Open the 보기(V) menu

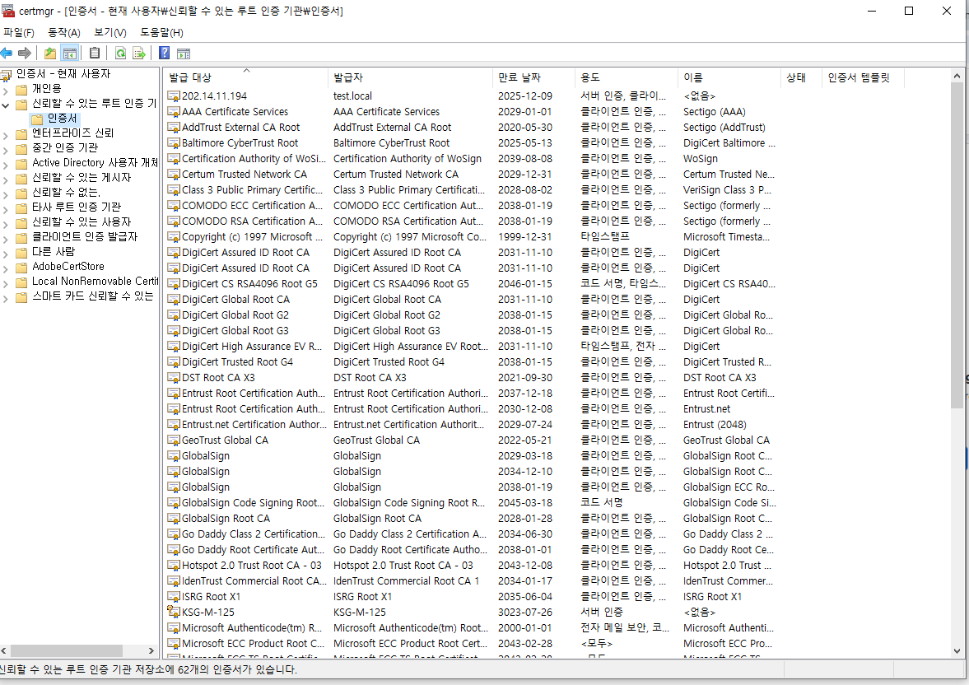coord(110,32)
